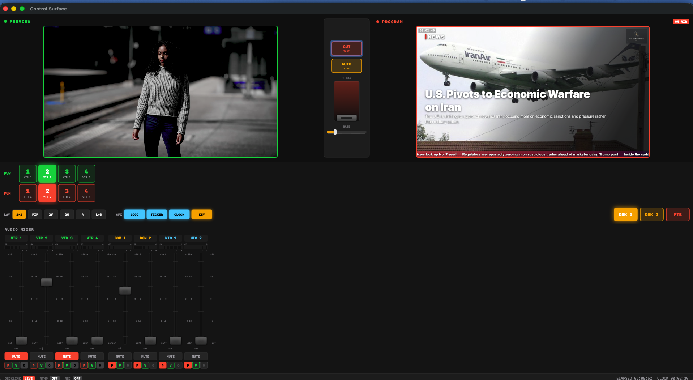The width and height of the screenshot is (693, 380).
Task: Toggle V routing on VTR 1 channel
Action: (16, 365)
